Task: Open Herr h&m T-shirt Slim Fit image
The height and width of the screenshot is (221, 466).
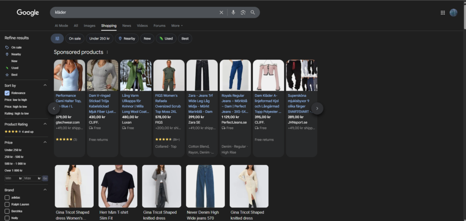Action: pos(118,186)
